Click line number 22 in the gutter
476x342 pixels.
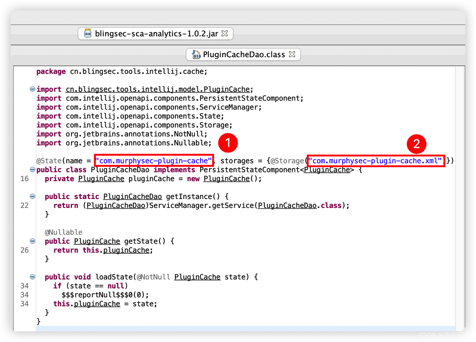[x=25, y=205]
